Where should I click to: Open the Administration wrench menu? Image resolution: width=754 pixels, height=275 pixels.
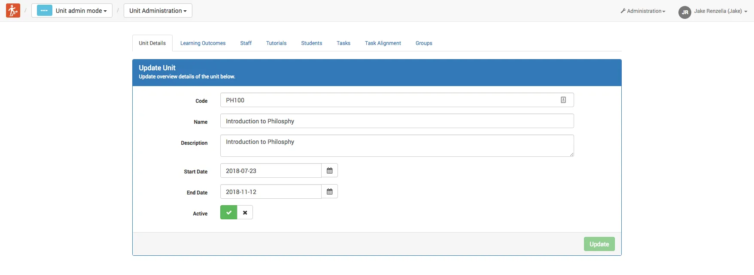click(x=643, y=11)
